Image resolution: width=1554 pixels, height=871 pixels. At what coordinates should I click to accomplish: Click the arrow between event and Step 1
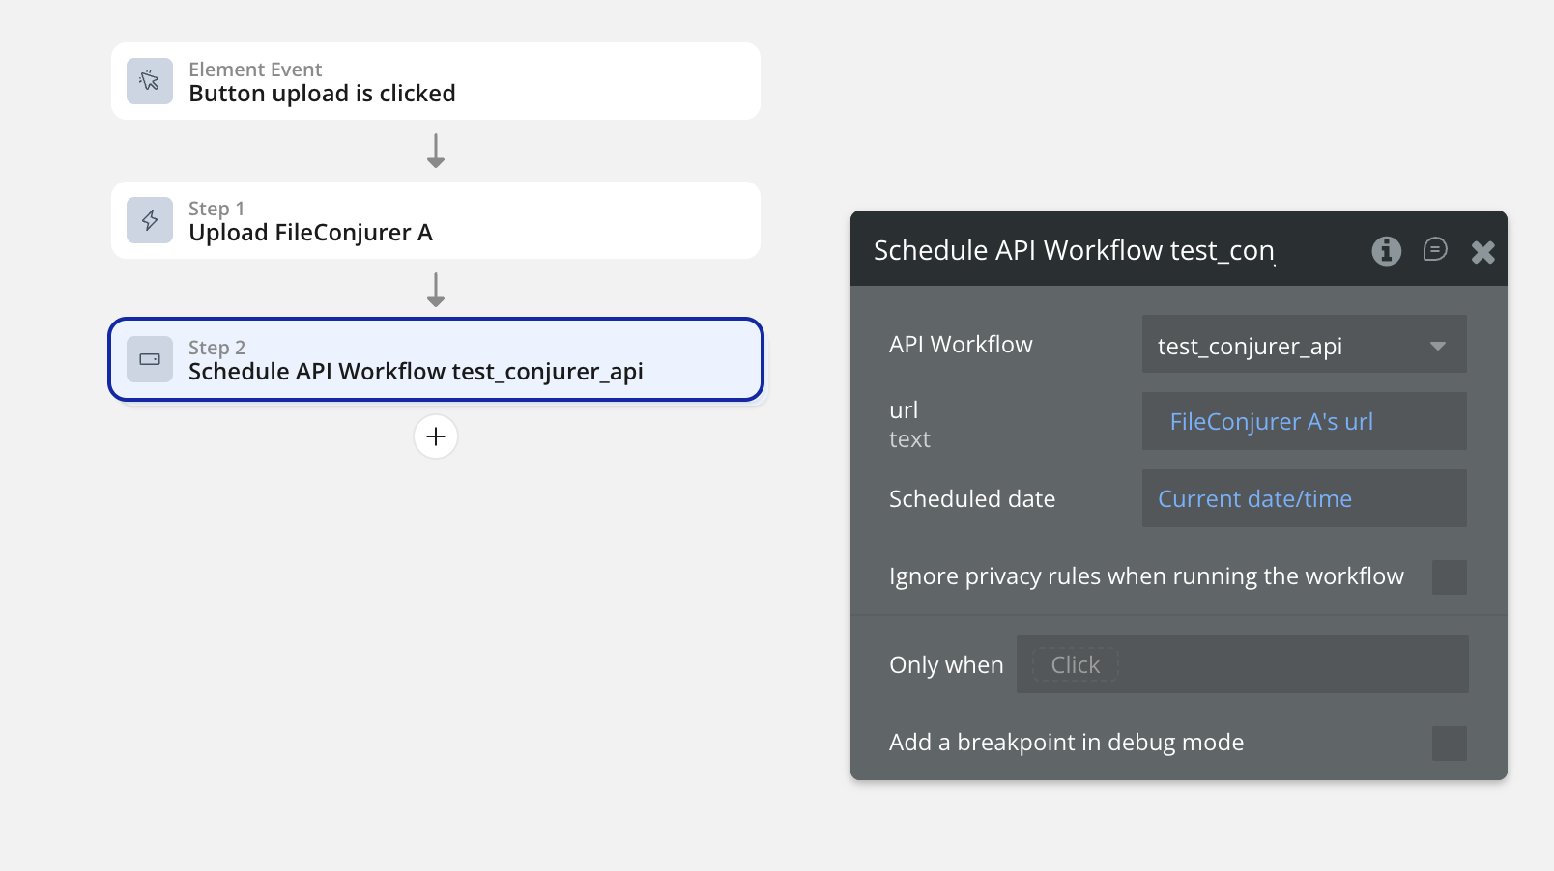pyautogui.click(x=436, y=151)
